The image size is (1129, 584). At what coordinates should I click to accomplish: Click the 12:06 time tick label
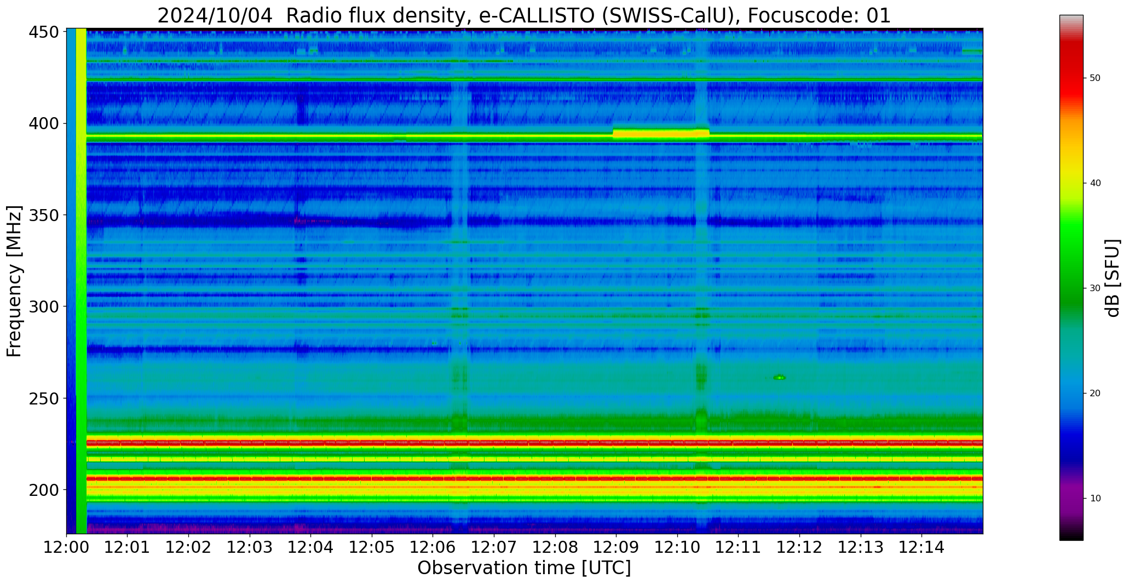(x=433, y=547)
